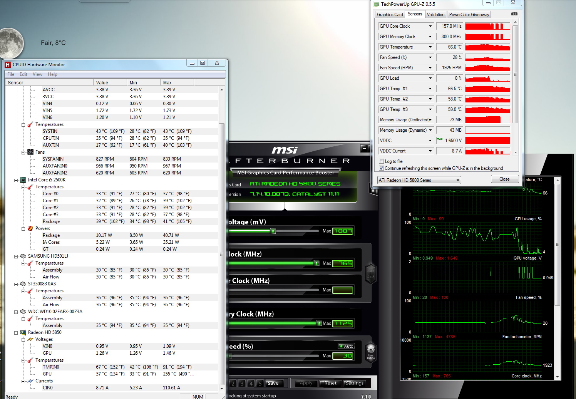The height and width of the screenshot is (399, 576).
Task: Select profile slot 3 in Afterburner
Action: tap(242, 384)
